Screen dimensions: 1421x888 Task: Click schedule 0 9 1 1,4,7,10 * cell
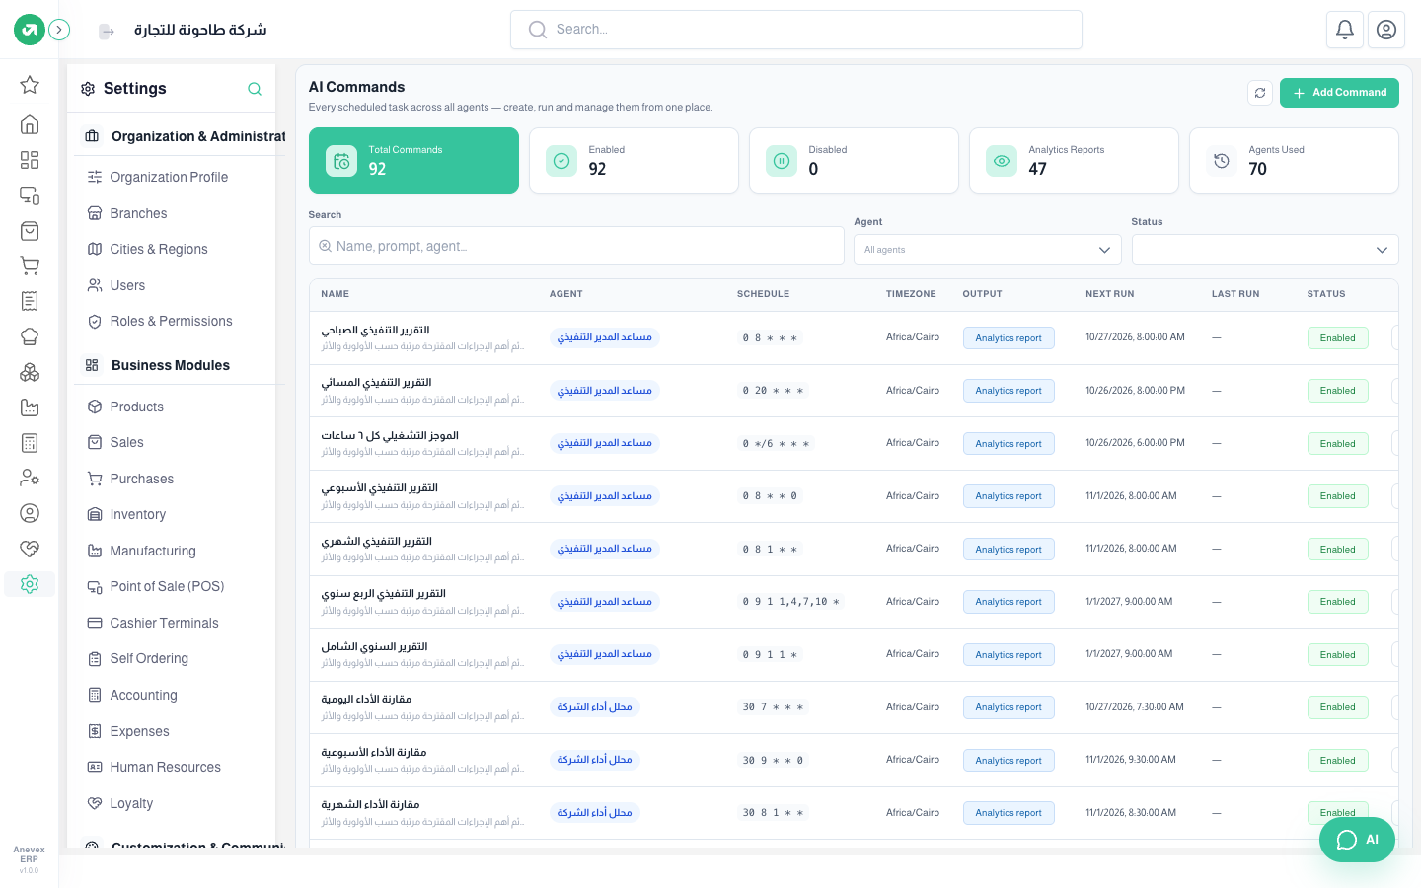coord(790,602)
